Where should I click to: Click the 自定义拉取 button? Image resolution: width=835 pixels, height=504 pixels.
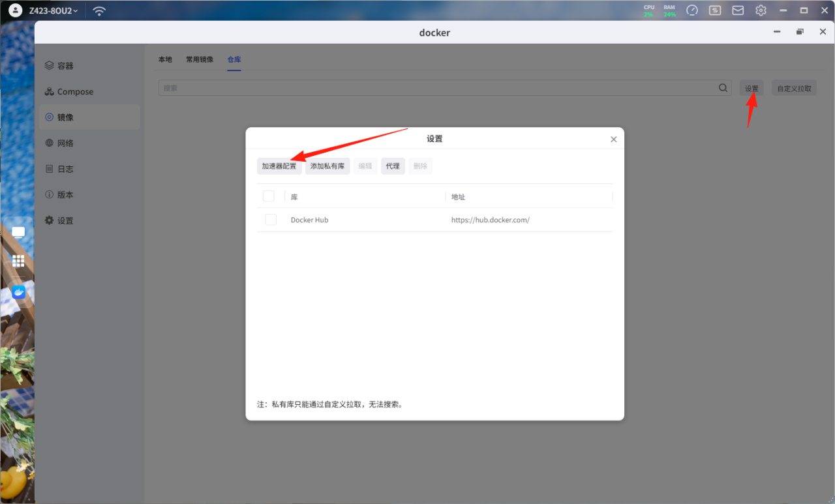click(795, 88)
